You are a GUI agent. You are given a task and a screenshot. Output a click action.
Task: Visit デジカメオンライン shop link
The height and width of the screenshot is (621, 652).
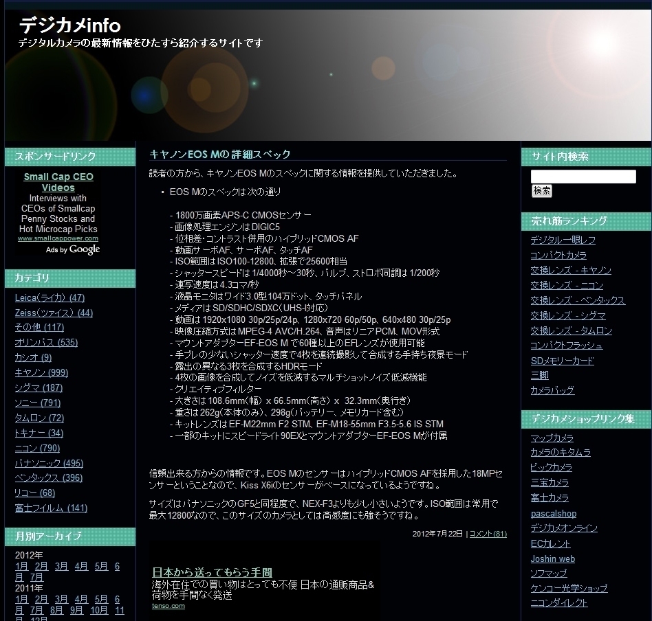tap(564, 528)
